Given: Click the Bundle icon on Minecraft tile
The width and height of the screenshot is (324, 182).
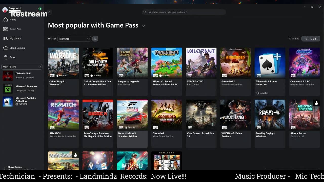Looking at the screenshot, I should [160, 76].
